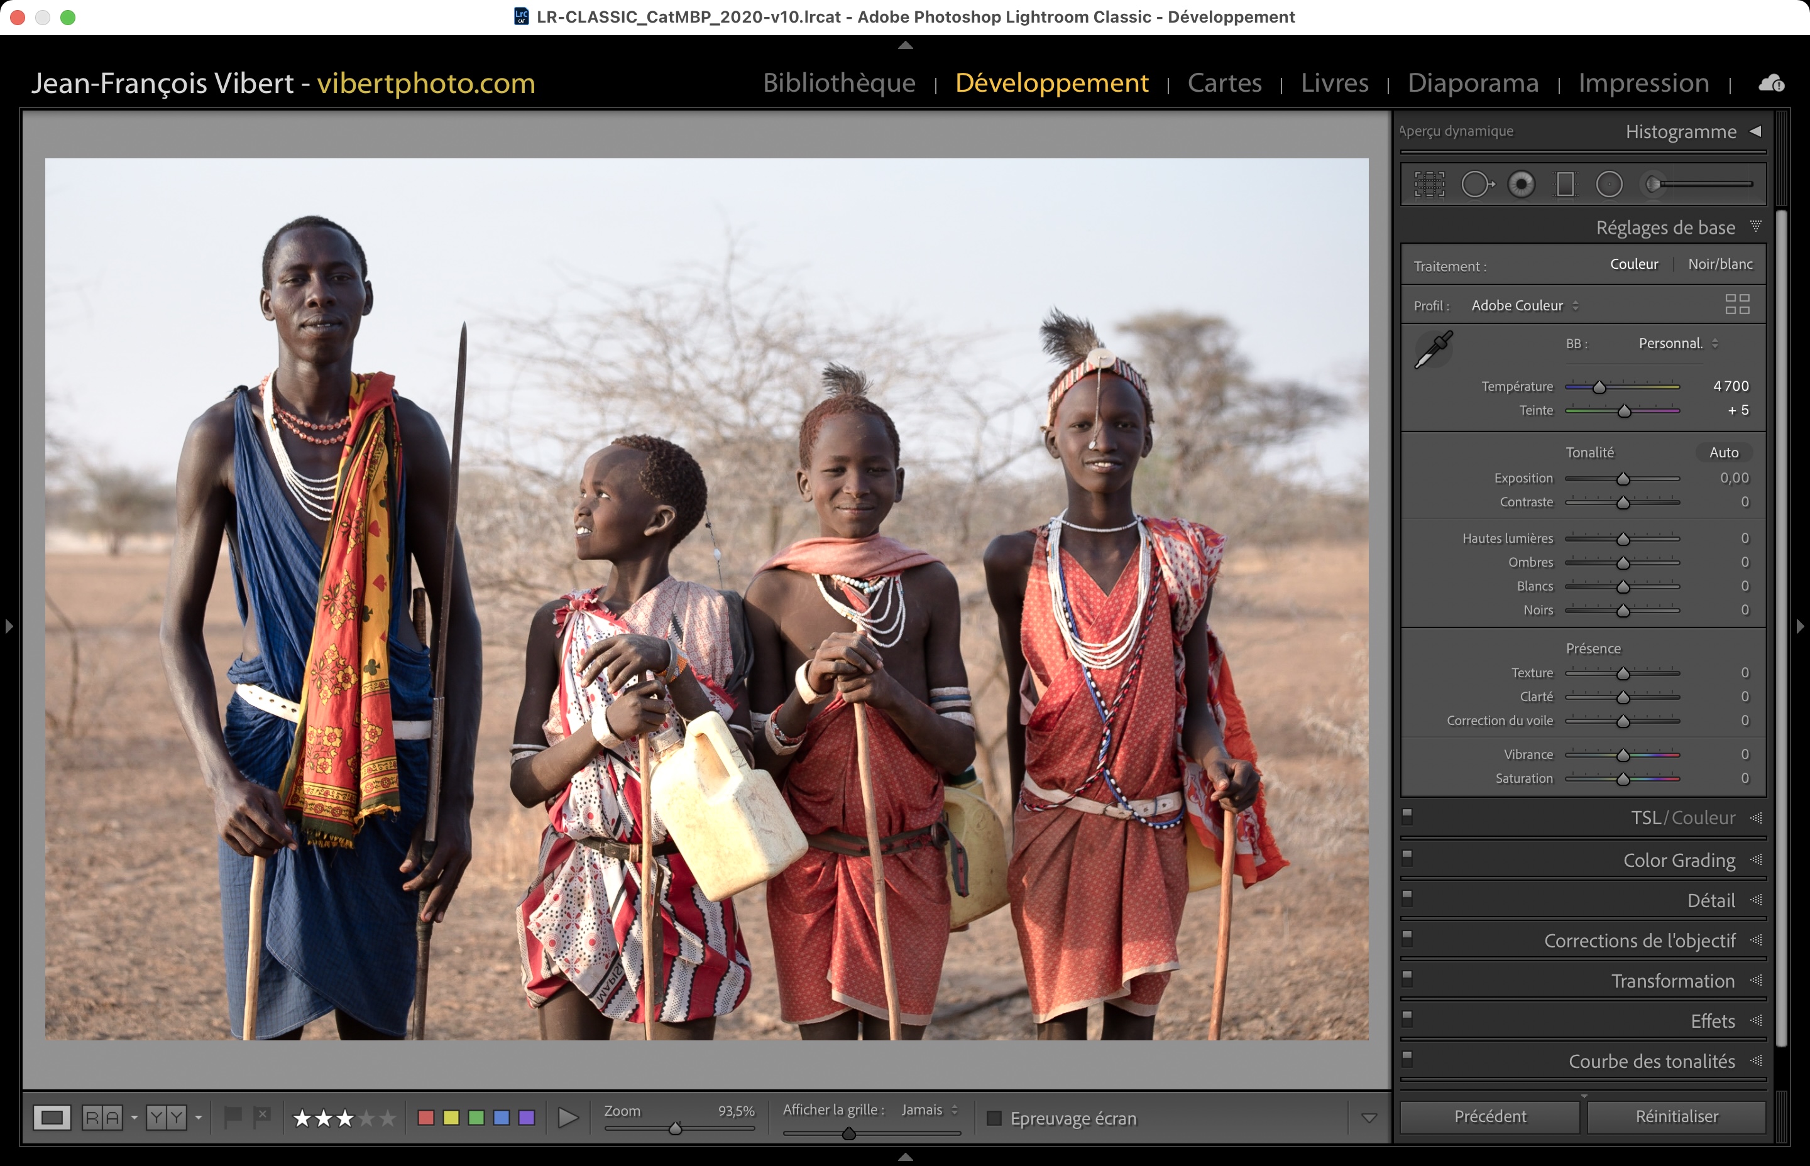Expand the Détail panel
This screenshot has width=1810, height=1166.
pyautogui.click(x=1710, y=900)
